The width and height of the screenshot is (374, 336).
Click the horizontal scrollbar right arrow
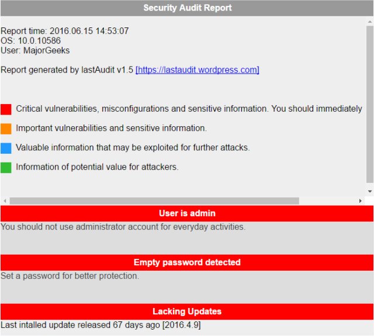[361, 201]
